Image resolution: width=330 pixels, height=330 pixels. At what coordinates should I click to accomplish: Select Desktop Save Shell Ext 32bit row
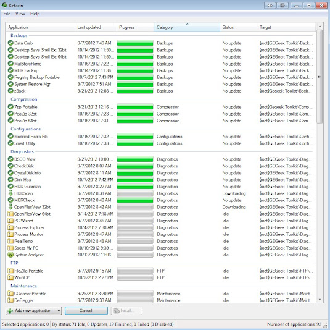[160, 50]
